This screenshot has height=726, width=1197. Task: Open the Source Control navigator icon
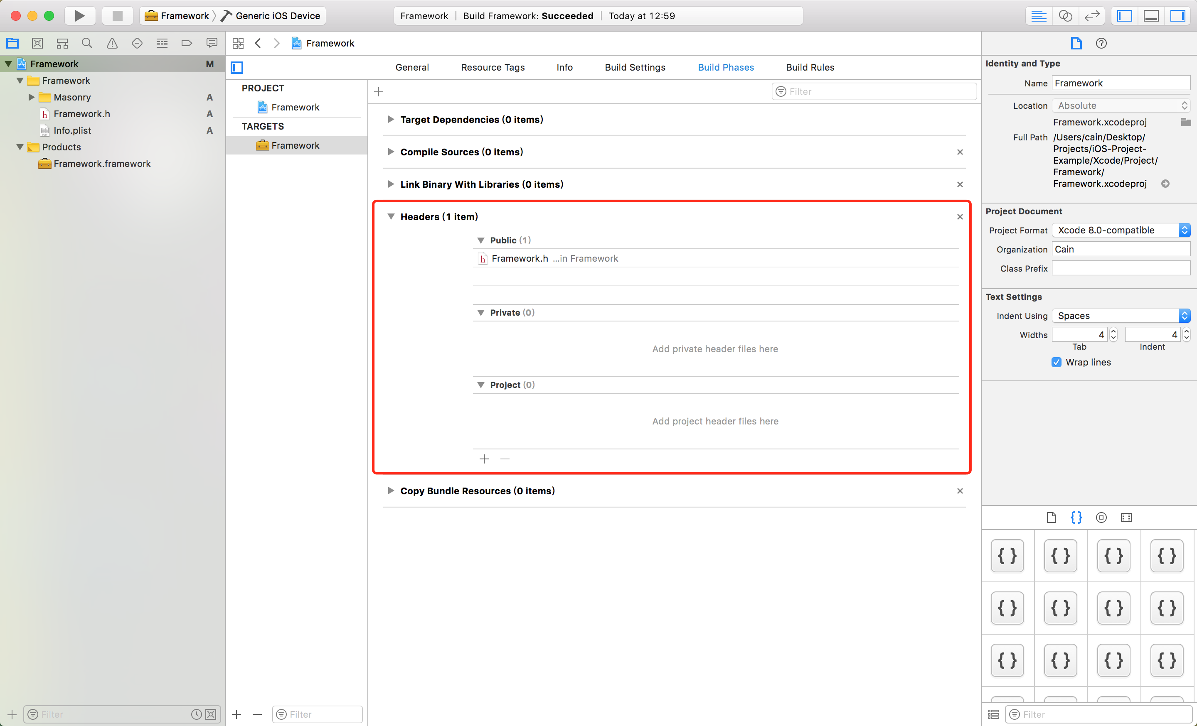point(37,43)
